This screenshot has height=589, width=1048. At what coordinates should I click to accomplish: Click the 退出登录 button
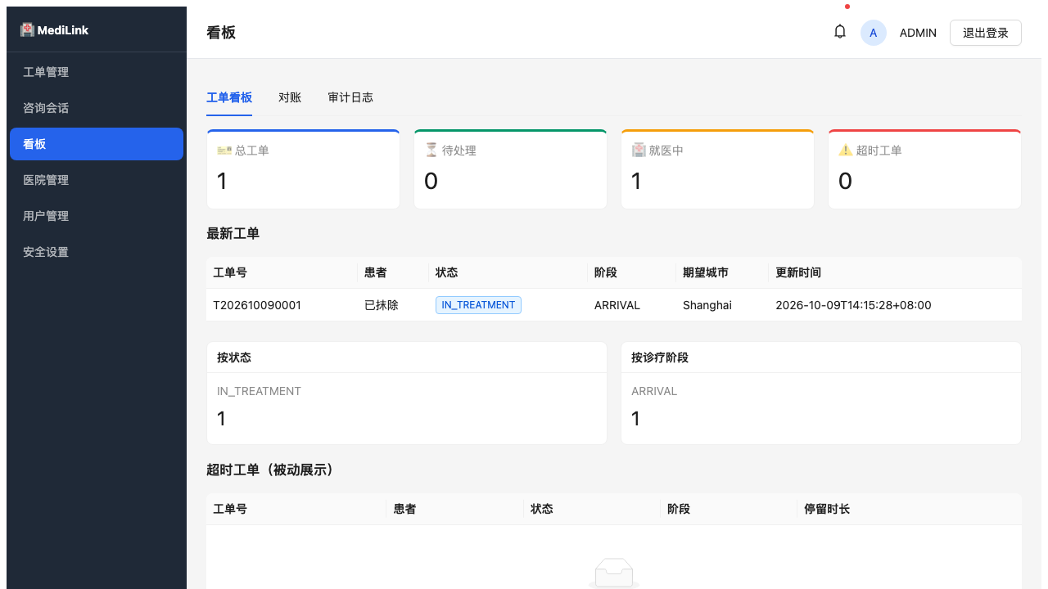tap(986, 33)
